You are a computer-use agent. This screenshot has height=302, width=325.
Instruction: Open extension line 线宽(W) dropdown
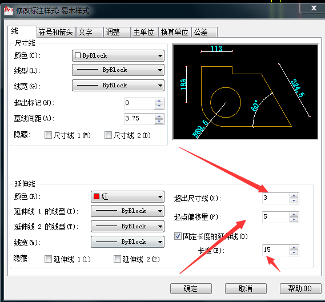pyautogui.click(x=127, y=241)
